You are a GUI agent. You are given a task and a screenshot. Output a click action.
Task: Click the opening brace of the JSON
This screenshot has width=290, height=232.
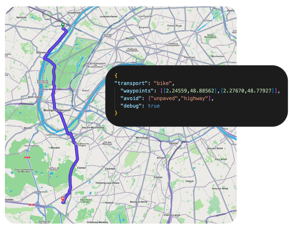[x=116, y=75]
